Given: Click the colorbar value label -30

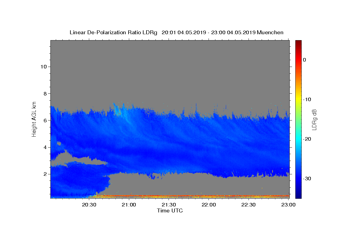Looking at the screenshot, I should [307, 178].
